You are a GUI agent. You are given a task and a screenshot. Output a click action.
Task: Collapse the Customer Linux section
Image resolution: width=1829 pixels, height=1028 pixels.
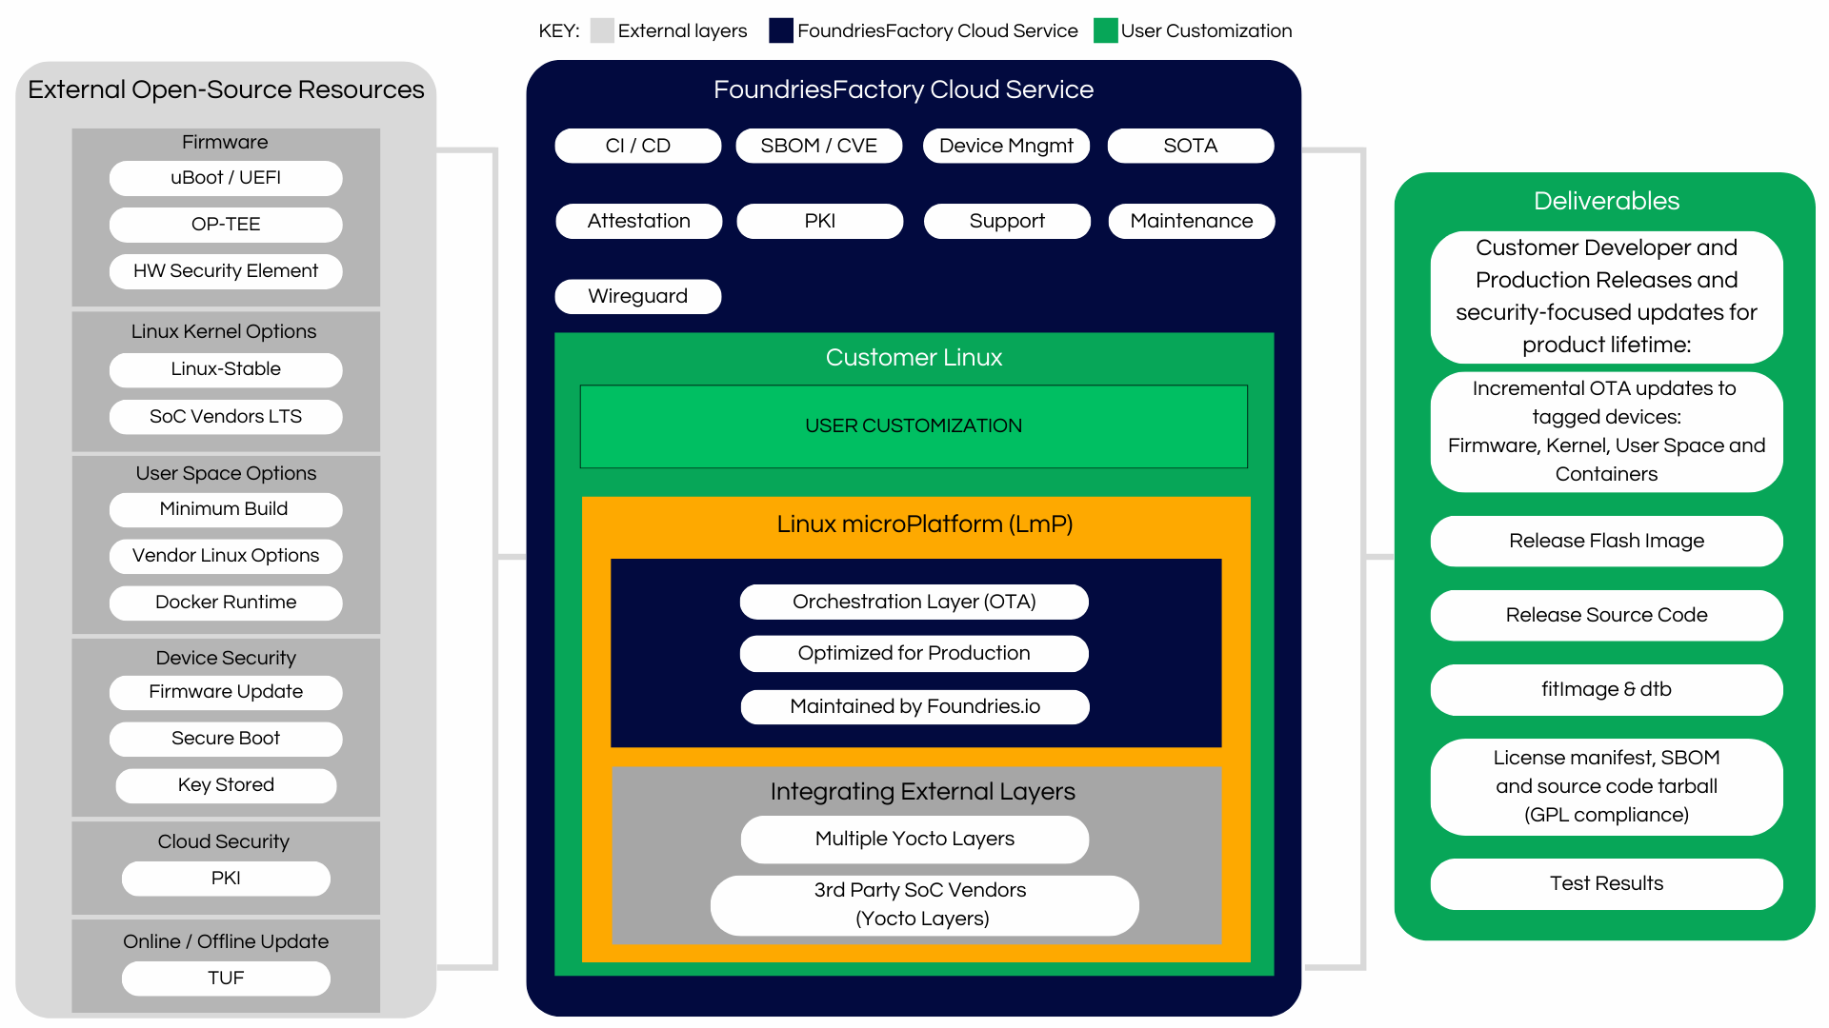pyautogui.click(x=913, y=357)
